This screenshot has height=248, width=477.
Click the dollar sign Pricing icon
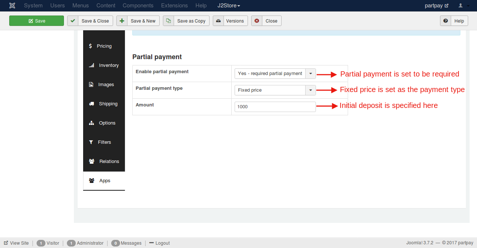tap(91, 46)
